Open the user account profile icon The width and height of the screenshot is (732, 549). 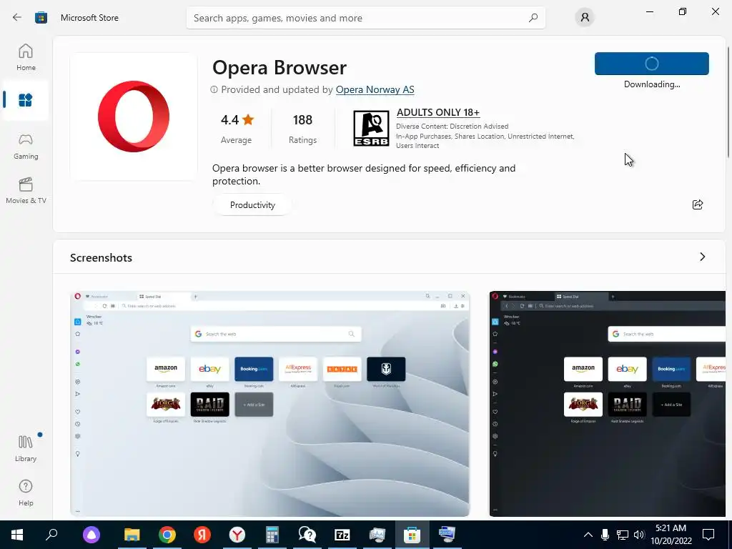pos(585,18)
